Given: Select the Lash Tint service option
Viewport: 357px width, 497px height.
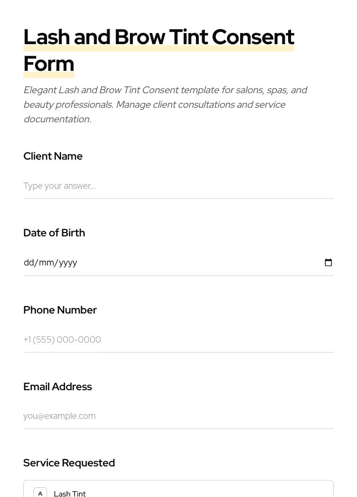Looking at the screenshot, I should (x=194, y=491).
